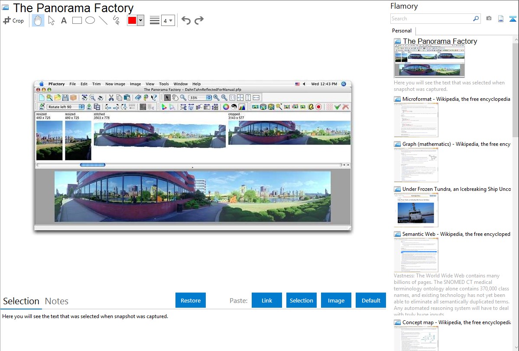Viewport: 519px width, 351px height.
Task: Open the Trim menu in the snapshot
Action: (96, 84)
